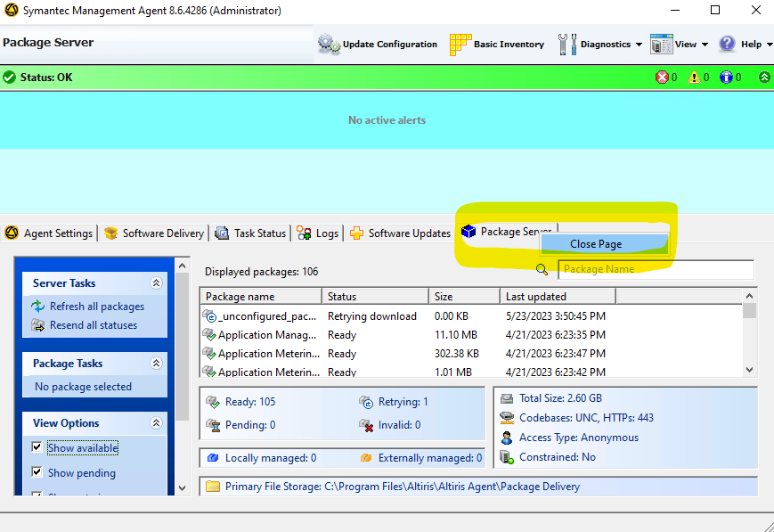Uncheck the Show available checkbox
774x532 pixels.
pyautogui.click(x=37, y=447)
